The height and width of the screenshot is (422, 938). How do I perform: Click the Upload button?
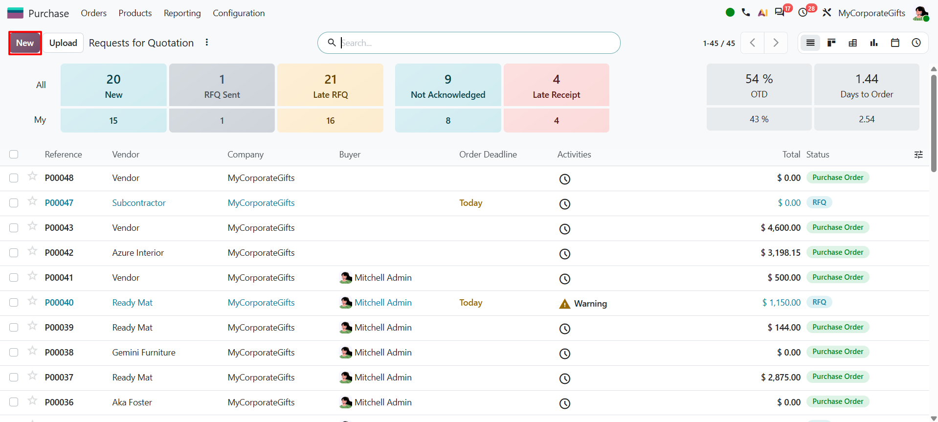(63, 43)
